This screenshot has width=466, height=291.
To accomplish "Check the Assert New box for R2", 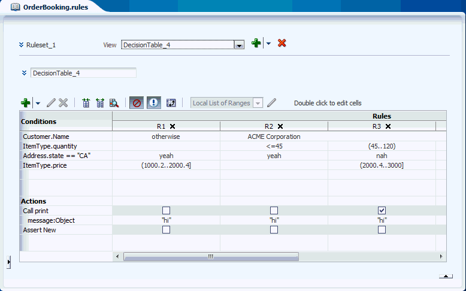I will [274, 229].
